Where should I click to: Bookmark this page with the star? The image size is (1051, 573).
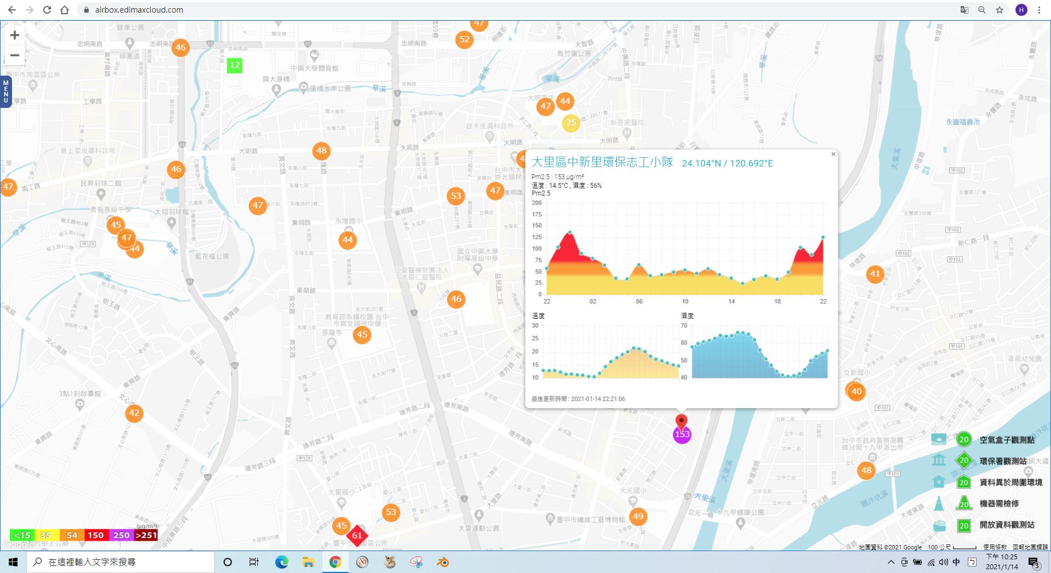(1000, 10)
